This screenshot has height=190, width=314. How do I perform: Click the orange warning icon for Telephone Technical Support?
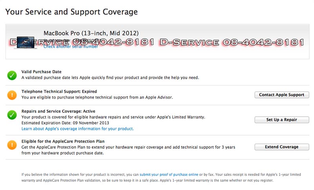click(12, 95)
